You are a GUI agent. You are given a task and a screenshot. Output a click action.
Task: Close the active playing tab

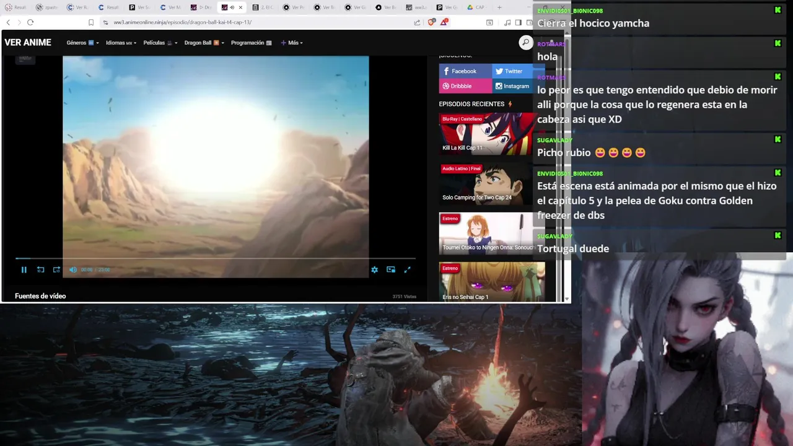tap(240, 7)
